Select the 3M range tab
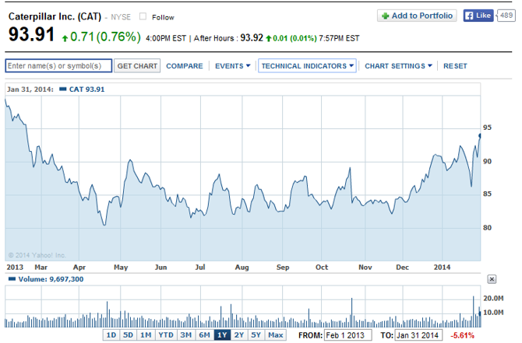The height and width of the screenshot is (343, 522). (x=185, y=335)
